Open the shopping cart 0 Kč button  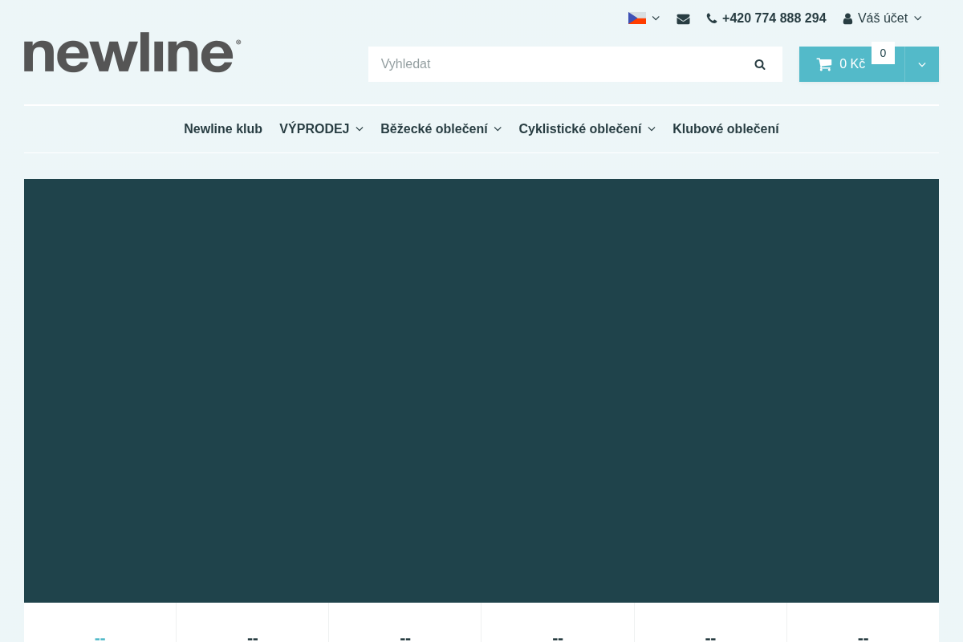(x=851, y=64)
